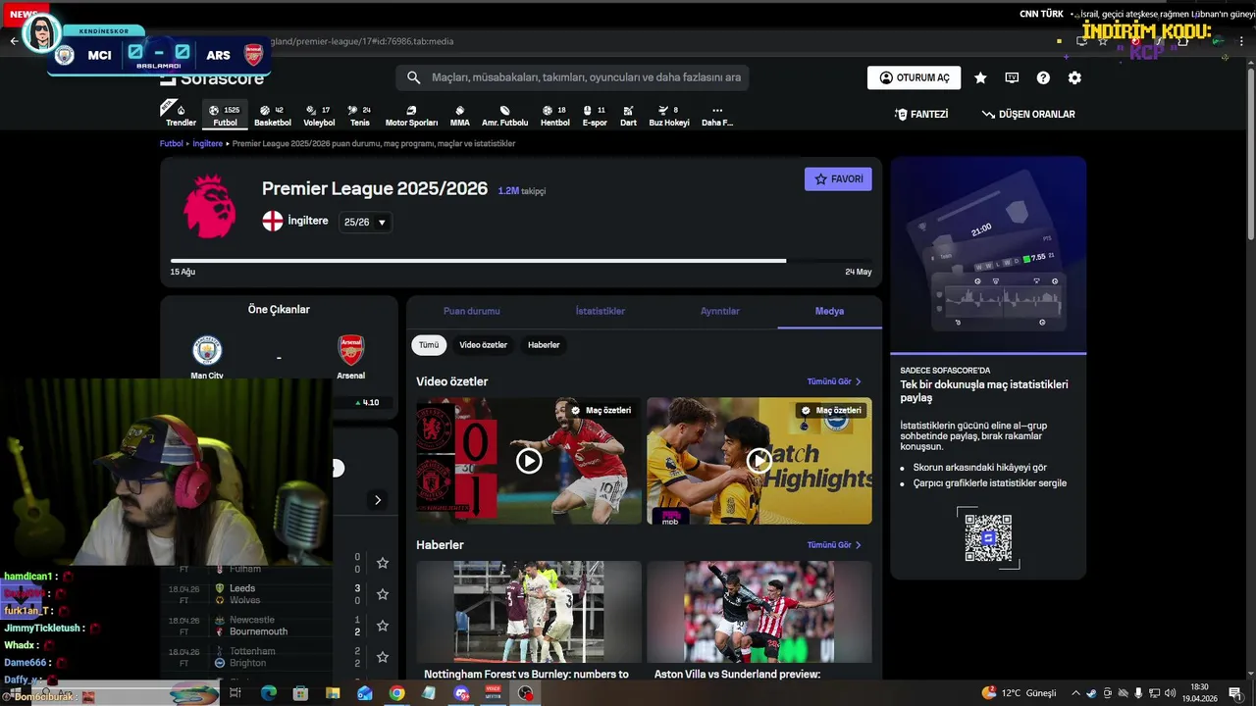Open File Explorer from taskbar
Viewport: 1256px width, 706px height.
point(333,693)
